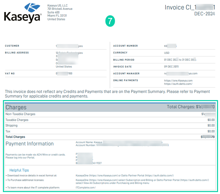Click the Helpful Tips heading

point(19,170)
